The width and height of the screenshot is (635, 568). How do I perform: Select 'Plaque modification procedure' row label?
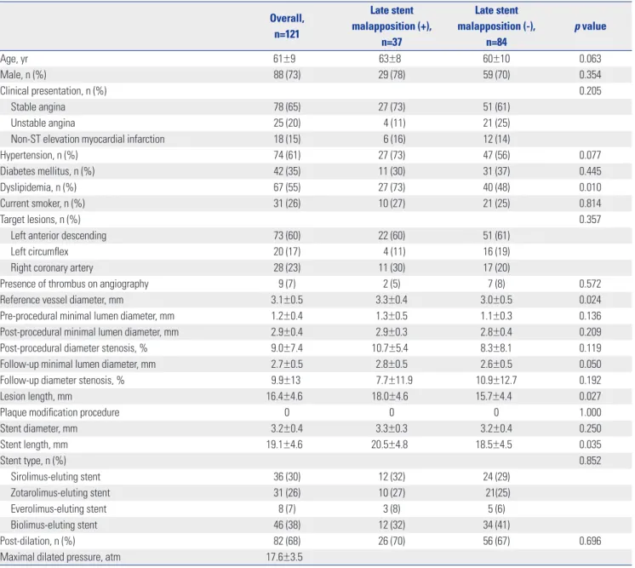(x=60, y=412)
